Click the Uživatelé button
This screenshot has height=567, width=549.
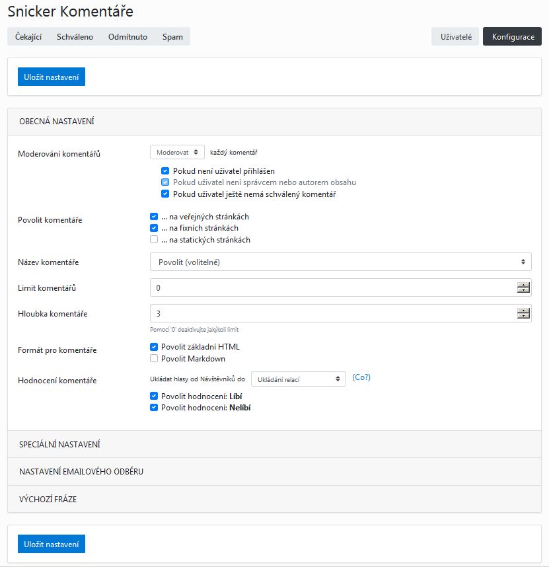click(x=455, y=37)
